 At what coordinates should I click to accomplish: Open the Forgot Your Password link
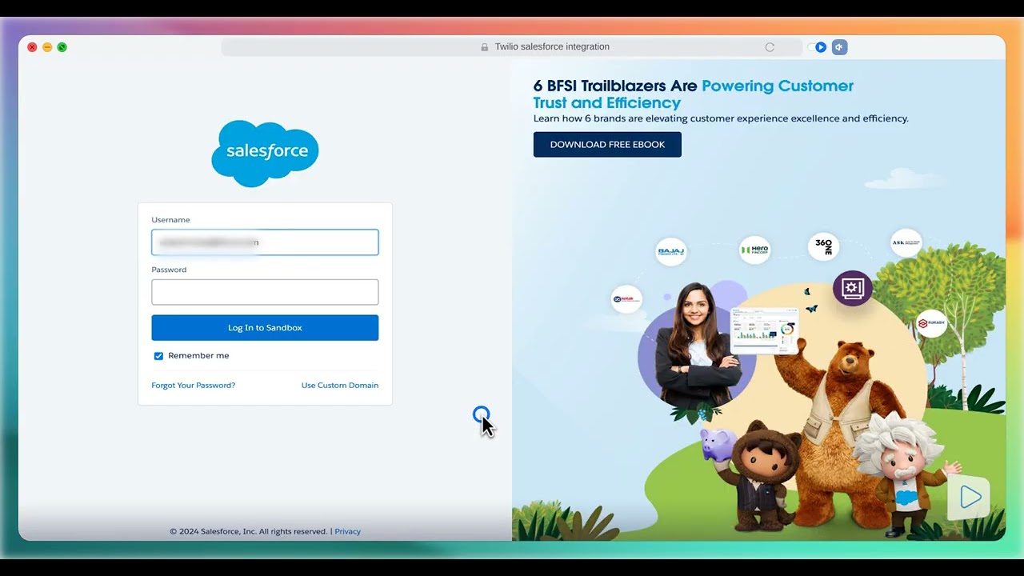pos(194,386)
